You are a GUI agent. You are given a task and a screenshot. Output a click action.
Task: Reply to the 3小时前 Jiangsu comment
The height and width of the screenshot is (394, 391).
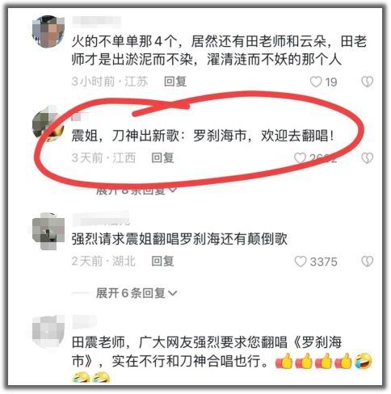click(x=175, y=82)
